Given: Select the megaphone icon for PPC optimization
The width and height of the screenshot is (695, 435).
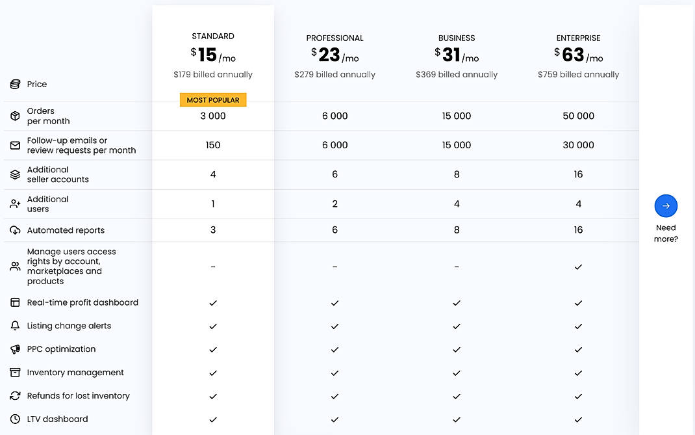Looking at the screenshot, I should click(x=14, y=349).
